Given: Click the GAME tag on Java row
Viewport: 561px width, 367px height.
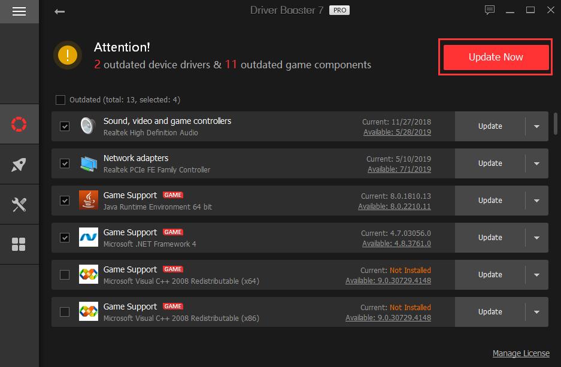Looking at the screenshot, I should point(173,195).
